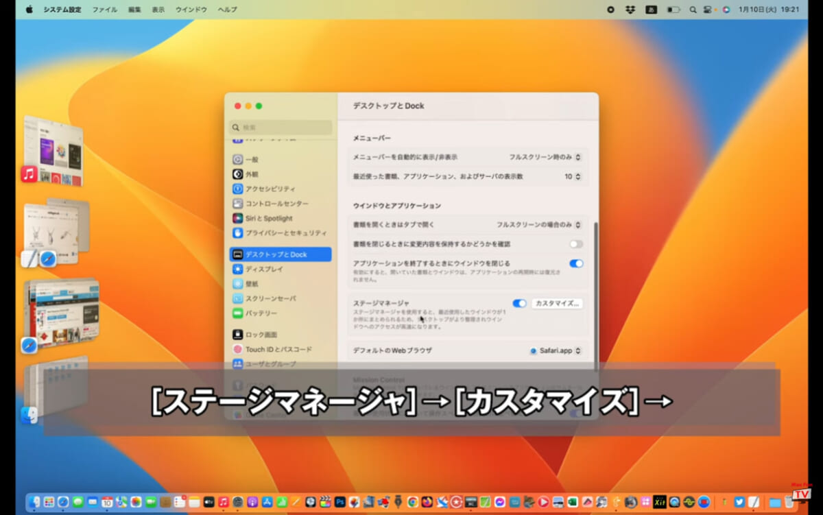This screenshot has width=823, height=515.
Task: Change the recent items count stepper
Action: tap(577, 176)
